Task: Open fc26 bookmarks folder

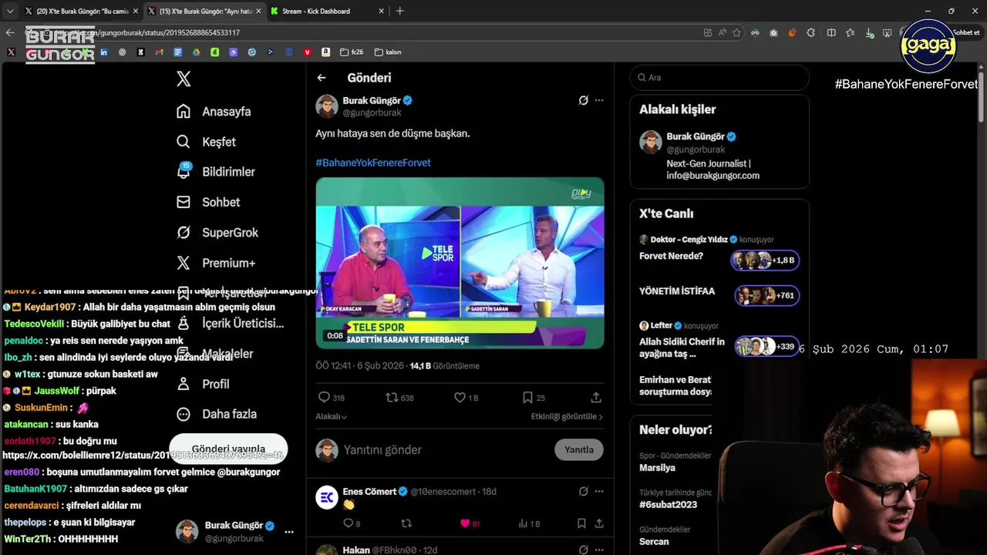Action: 352,52
